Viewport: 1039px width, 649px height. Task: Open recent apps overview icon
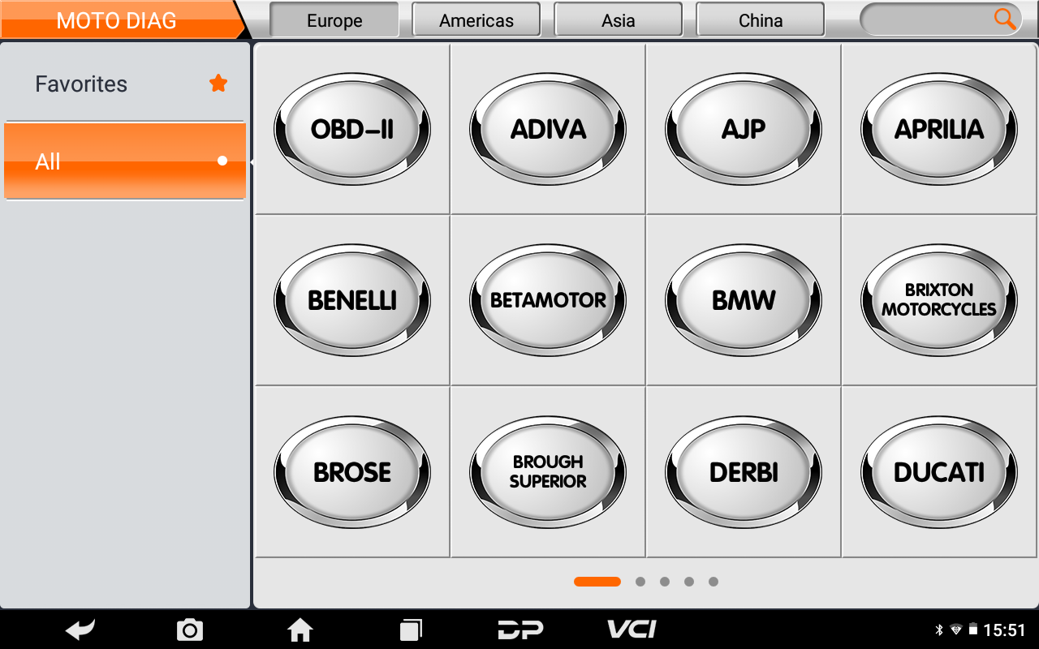click(x=411, y=630)
